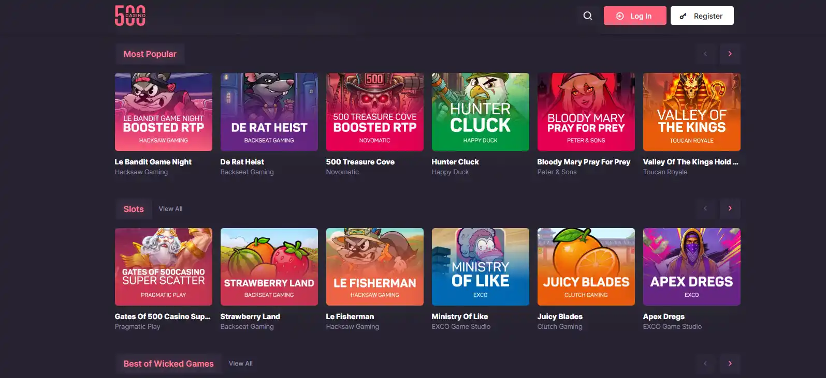Go to previous Best of Wicked Games

(705, 364)
